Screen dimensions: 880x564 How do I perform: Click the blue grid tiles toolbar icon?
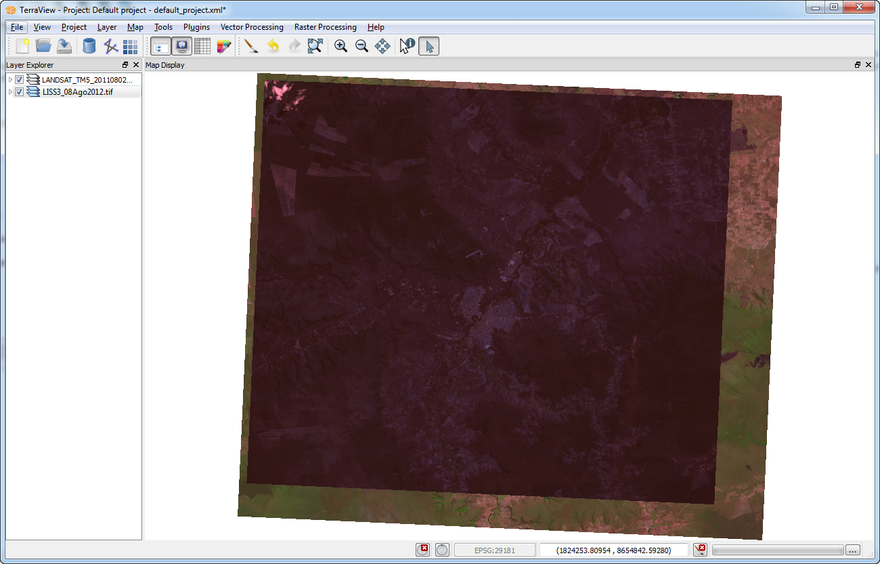(131, 46)
